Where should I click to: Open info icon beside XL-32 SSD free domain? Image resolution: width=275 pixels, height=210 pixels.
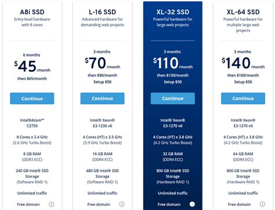[192, 204]
